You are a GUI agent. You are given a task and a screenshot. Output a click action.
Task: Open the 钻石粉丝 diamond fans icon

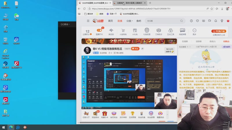coord(114,115)
